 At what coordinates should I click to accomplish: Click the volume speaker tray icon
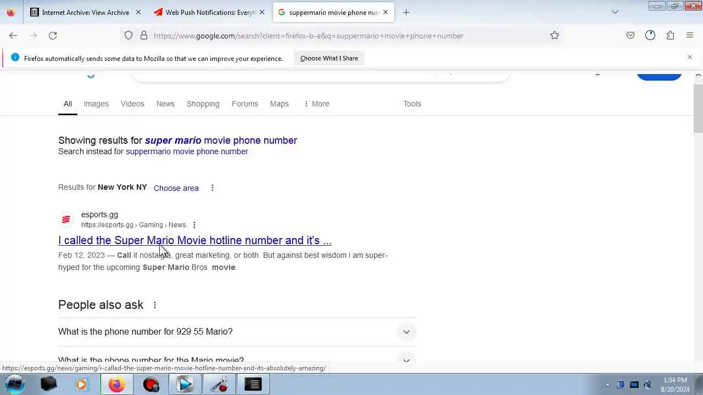click(x=648, y=385)
